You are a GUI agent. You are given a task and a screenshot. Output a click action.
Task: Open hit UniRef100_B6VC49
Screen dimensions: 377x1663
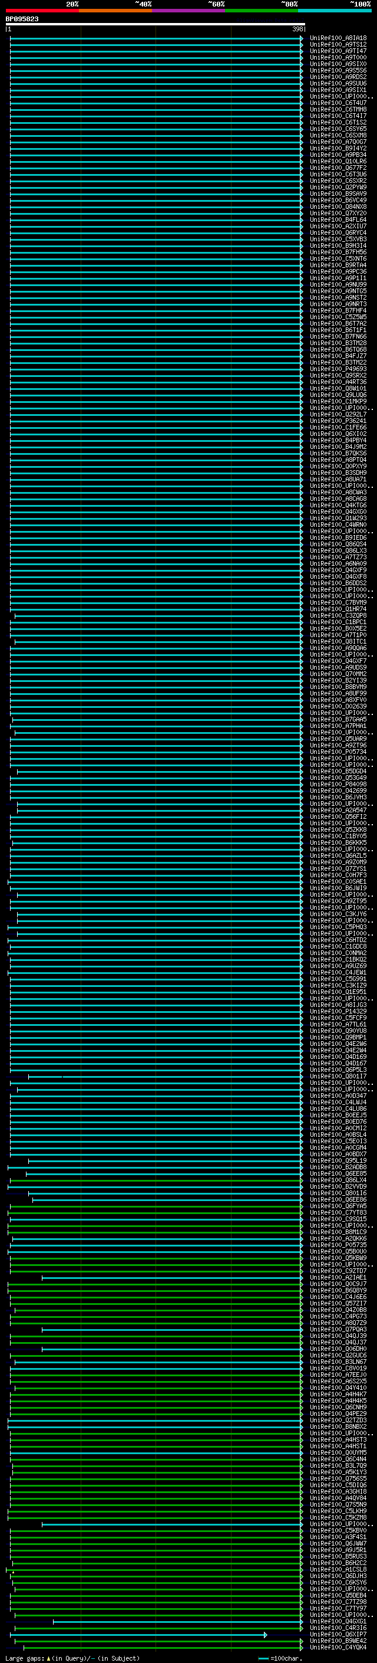tap(338, 200)
